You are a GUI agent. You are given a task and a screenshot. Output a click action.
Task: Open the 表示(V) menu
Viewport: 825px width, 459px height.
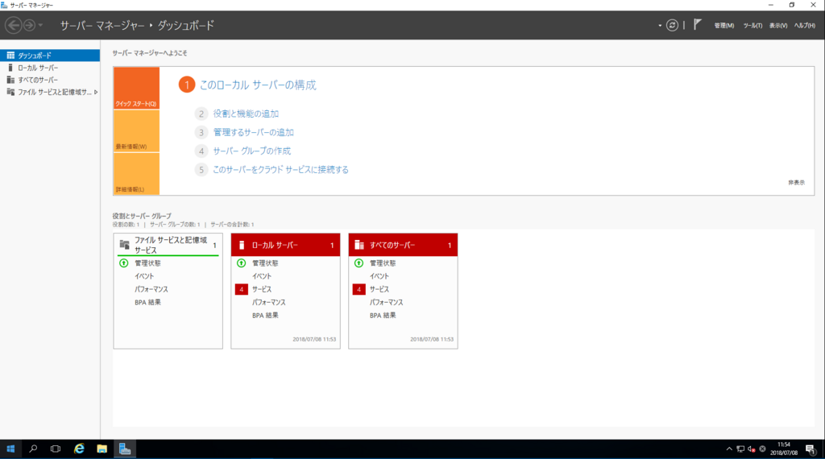(778, 25)
